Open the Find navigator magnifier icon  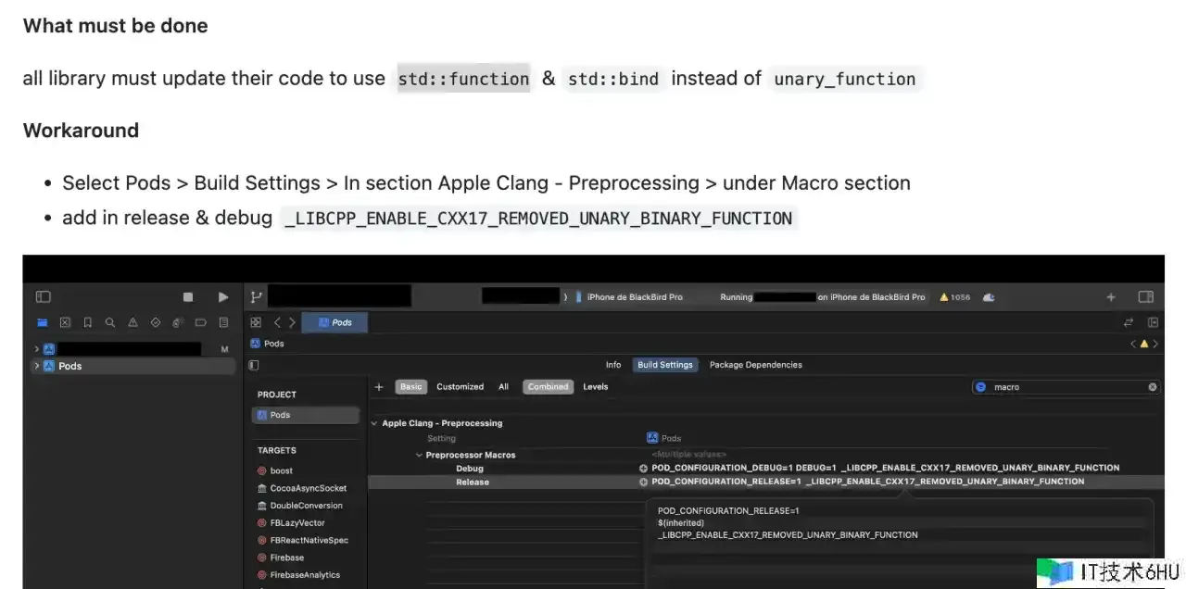[110, 323]
